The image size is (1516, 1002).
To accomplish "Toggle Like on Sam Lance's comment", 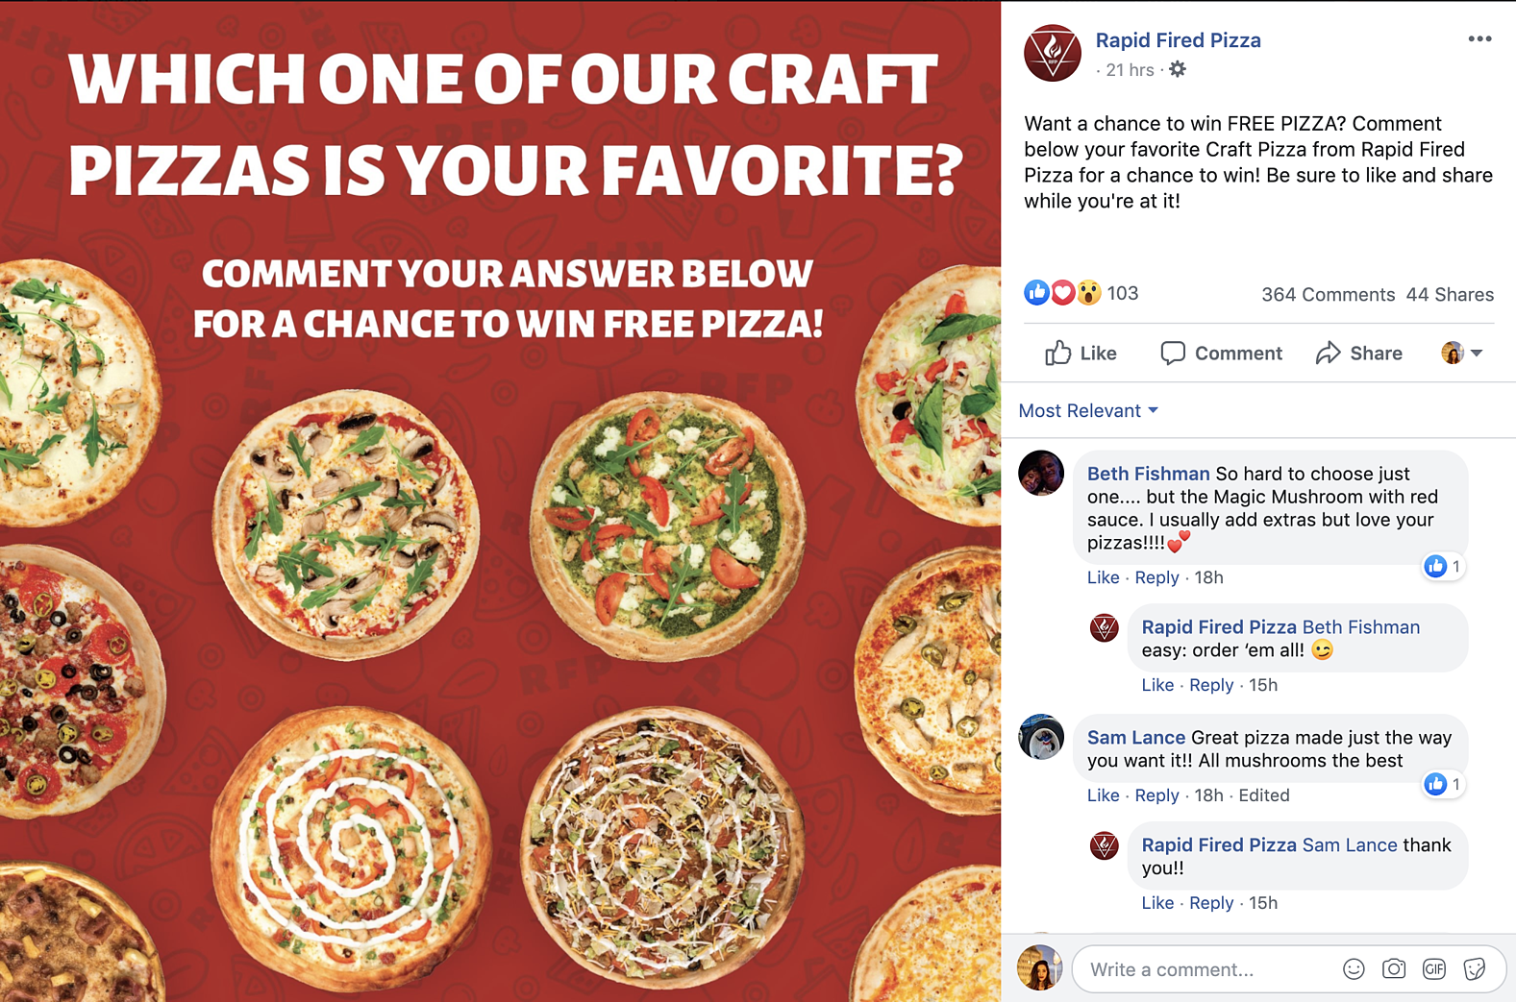I will tap(1103, 795).
